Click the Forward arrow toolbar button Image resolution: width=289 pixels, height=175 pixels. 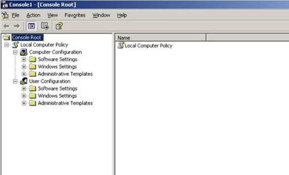pos(17,26)
